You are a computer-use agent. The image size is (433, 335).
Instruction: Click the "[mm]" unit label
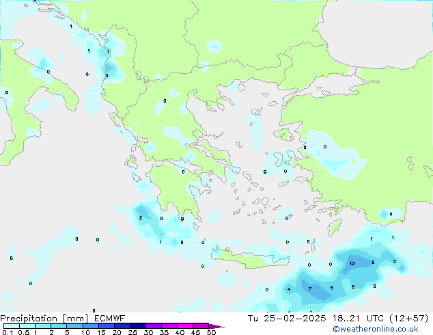75,319
